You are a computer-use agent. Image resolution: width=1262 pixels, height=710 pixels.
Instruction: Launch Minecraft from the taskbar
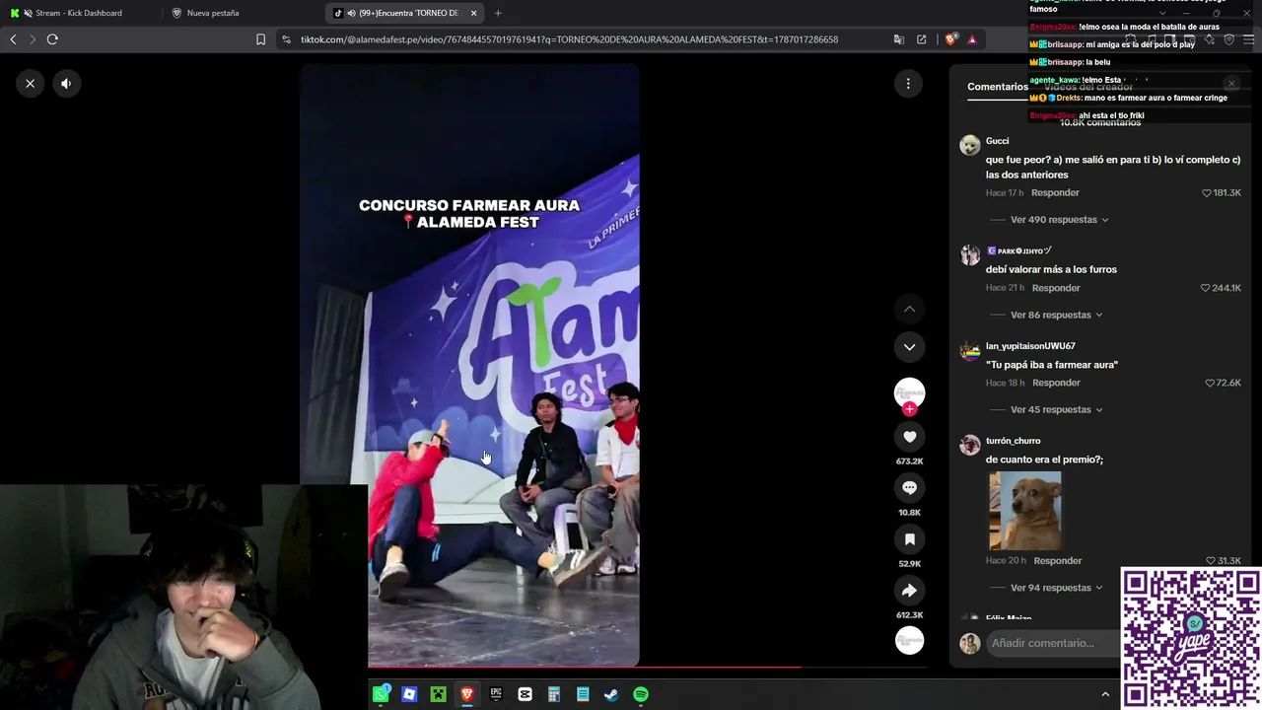coord(438,694)
